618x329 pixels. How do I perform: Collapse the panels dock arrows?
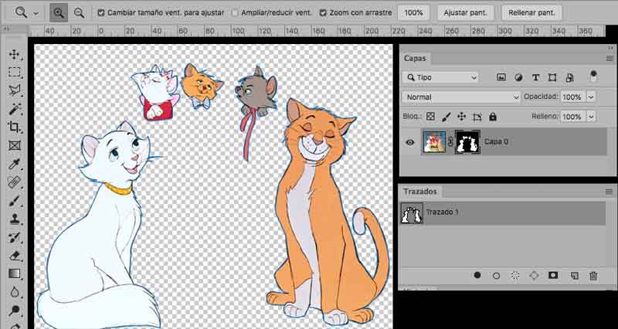pos(610,48)
